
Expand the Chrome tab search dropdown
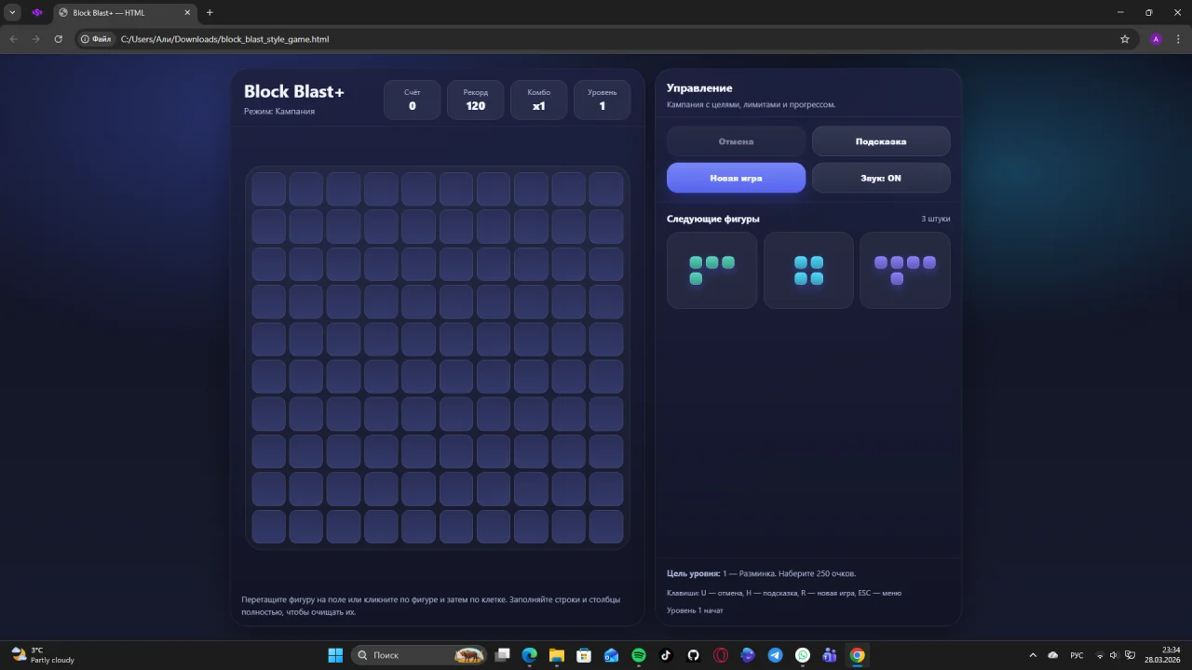(13, 13)
